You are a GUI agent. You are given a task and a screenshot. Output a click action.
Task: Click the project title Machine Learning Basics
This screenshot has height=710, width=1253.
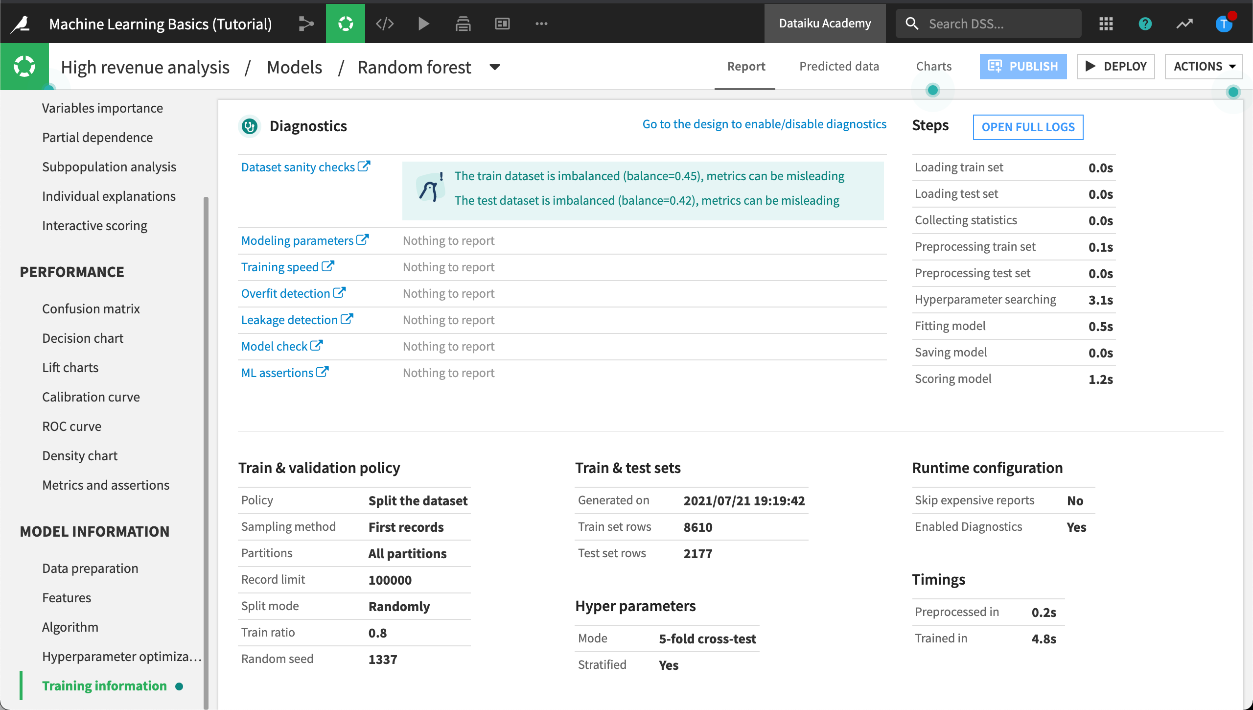(x=160, y=24)
